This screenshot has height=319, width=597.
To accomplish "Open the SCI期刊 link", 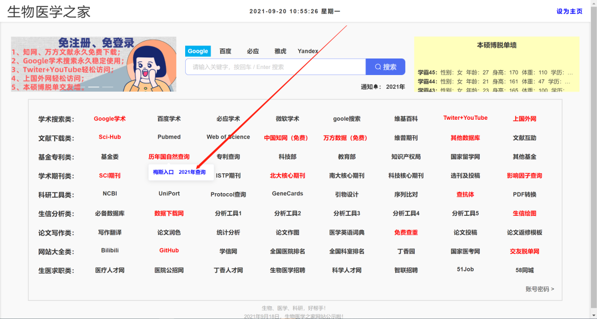I will (x=109, y=176).
